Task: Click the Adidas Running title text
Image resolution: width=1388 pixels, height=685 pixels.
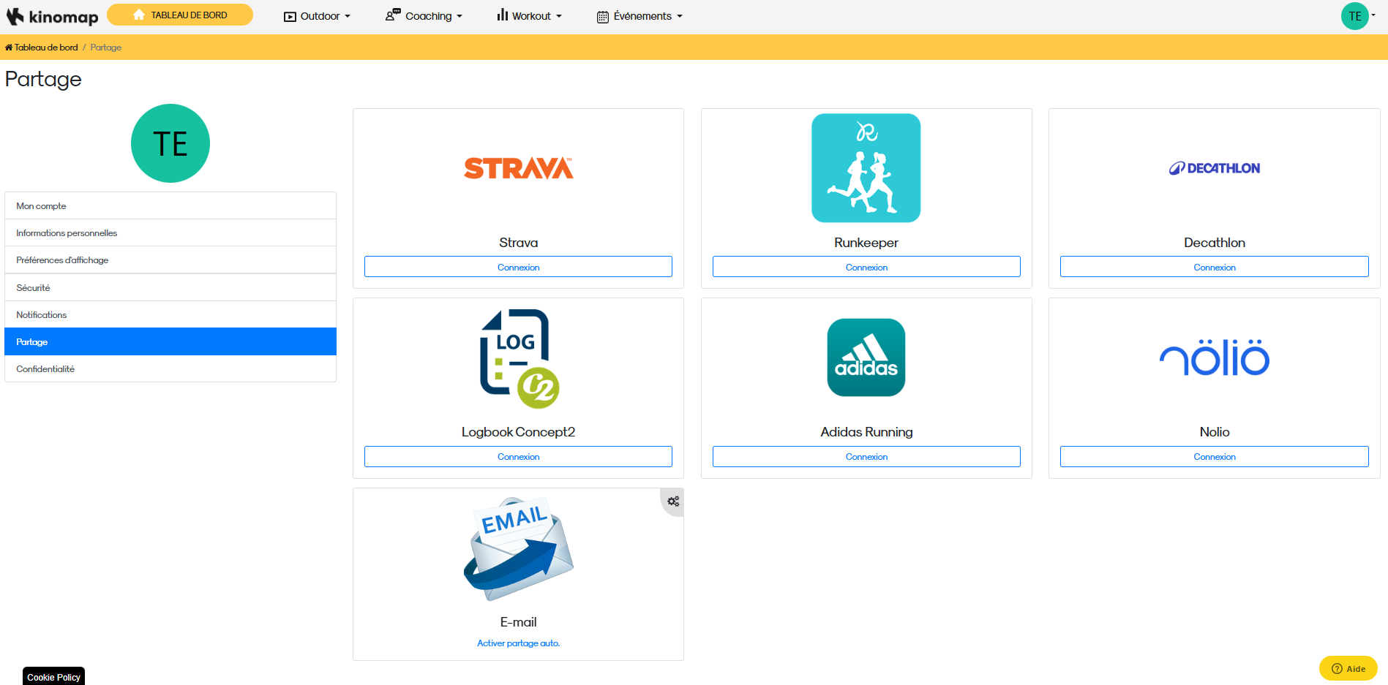Action: tap(866, 432)
